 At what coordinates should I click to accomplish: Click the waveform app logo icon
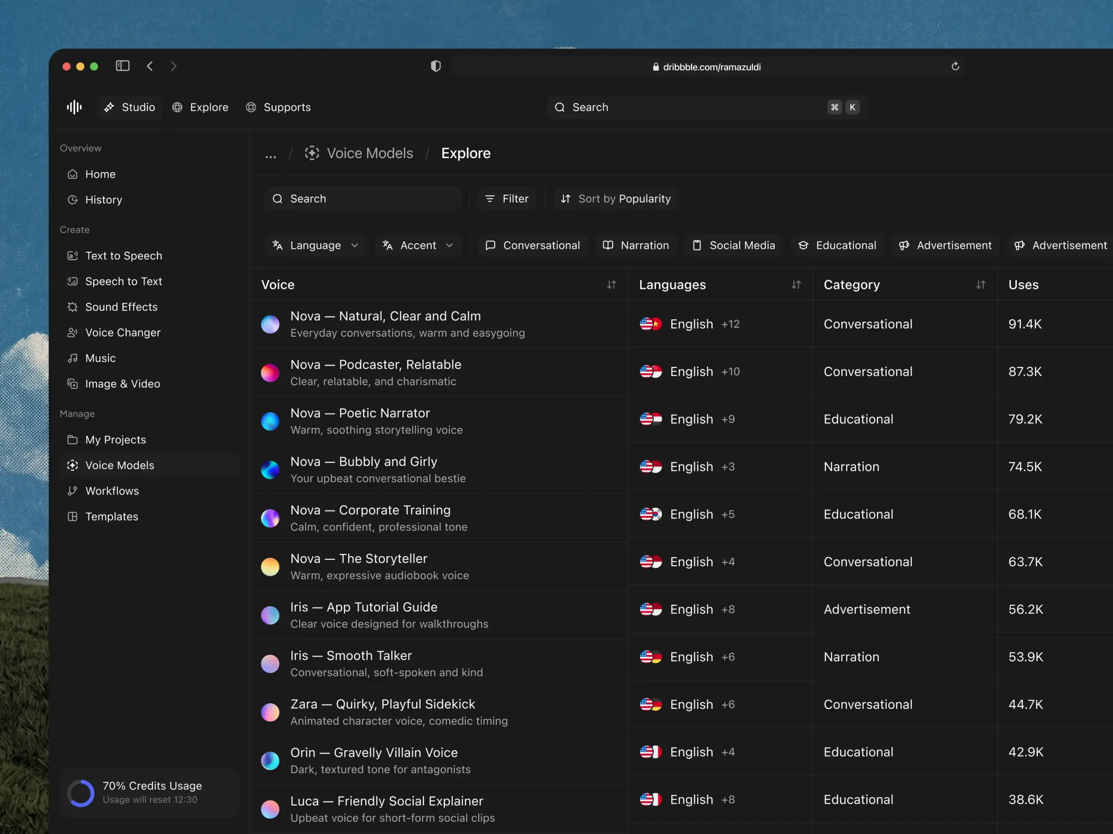(74, 107)
